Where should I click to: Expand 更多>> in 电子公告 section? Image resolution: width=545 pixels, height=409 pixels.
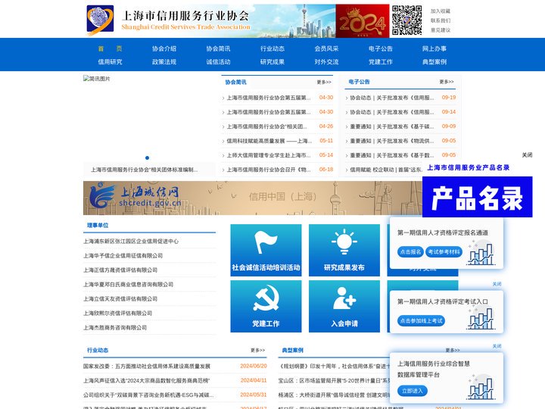point(447,82)
